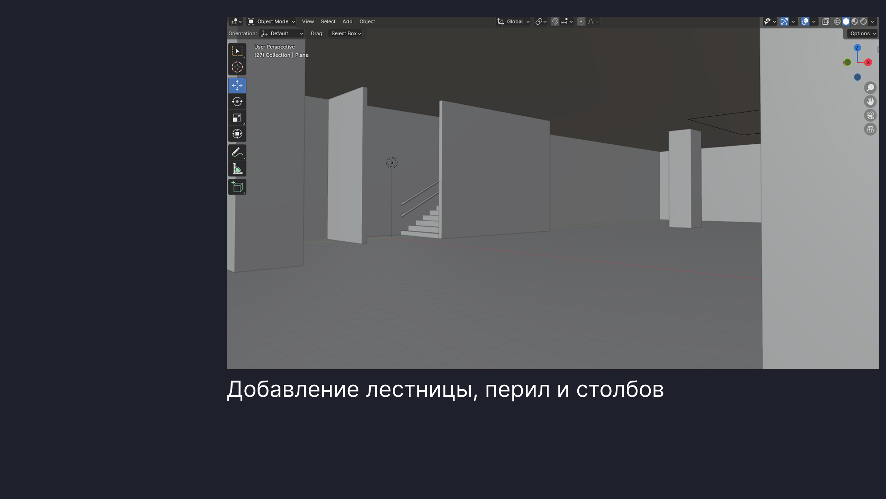Screen dimensions: 886x499
Task: Select the Select Box tool
Action: tap(237, 51)
